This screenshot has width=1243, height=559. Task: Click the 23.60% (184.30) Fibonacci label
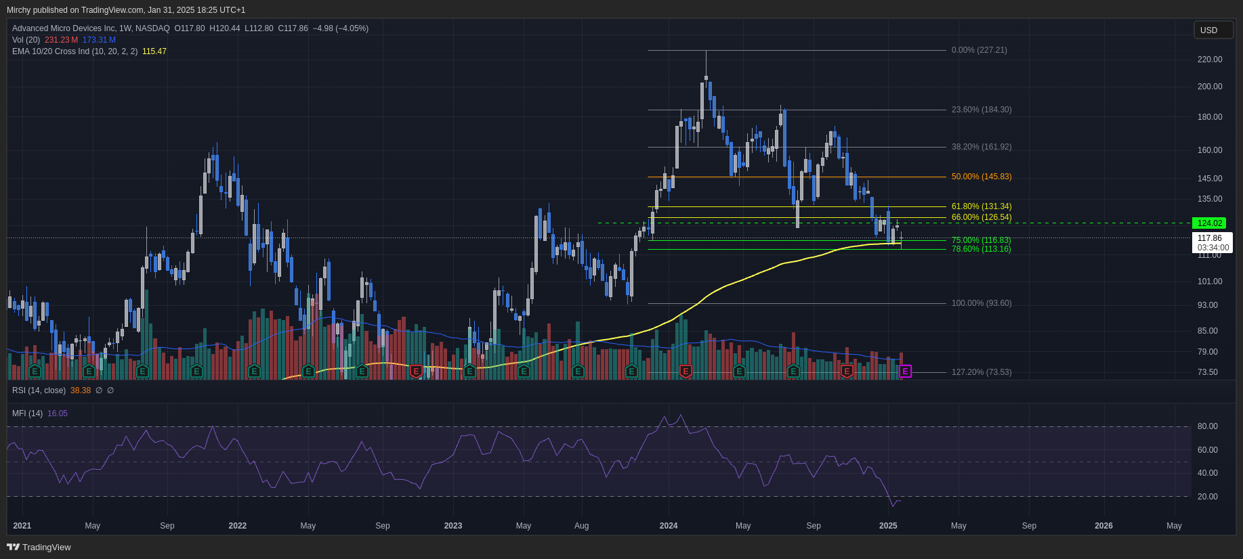pyautogui.click(x=982, y=110)
